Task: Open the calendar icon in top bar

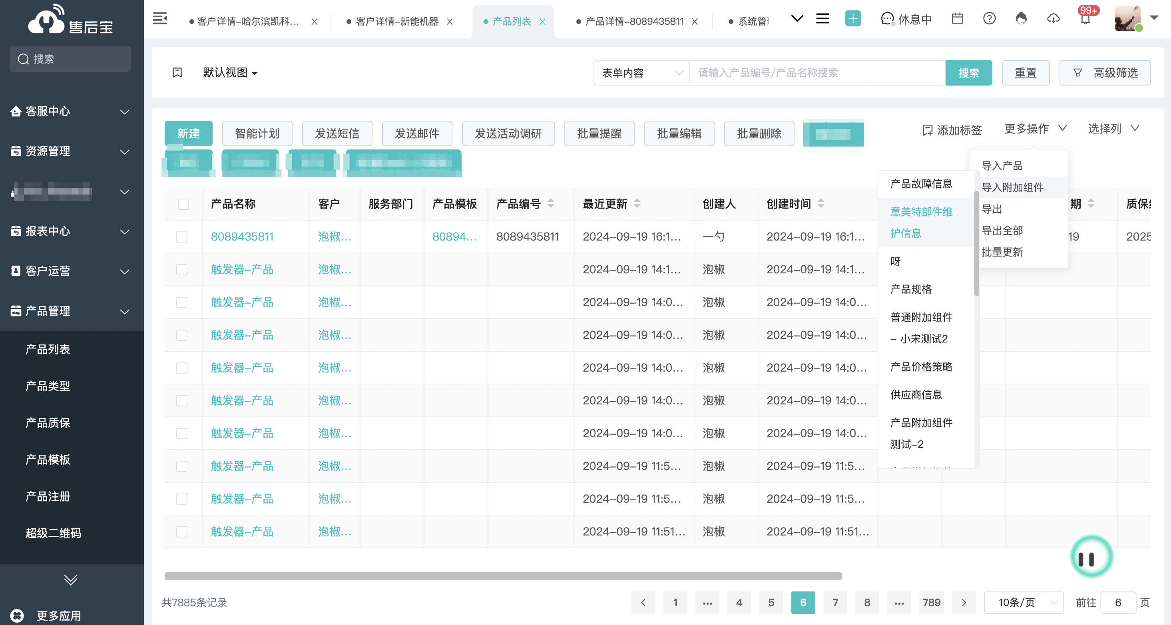Action: 957,19
